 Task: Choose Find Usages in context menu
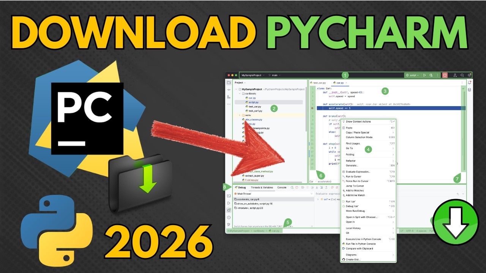click(368, 143)
